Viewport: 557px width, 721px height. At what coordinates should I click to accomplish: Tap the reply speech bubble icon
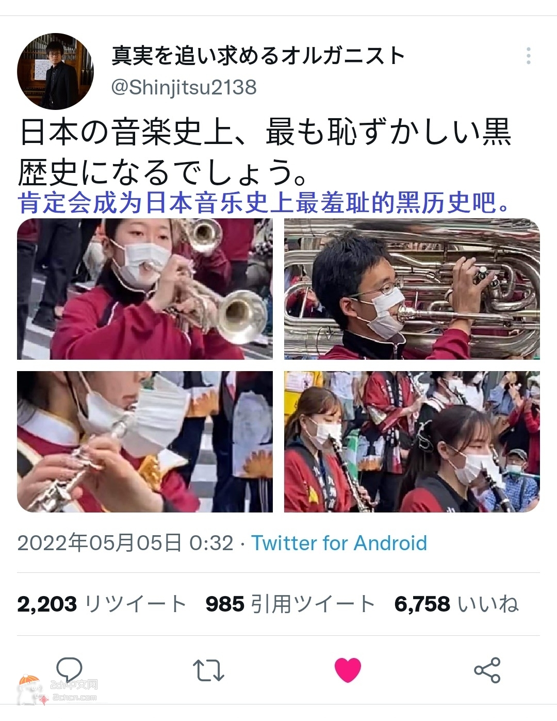click(x=69, y=670)
